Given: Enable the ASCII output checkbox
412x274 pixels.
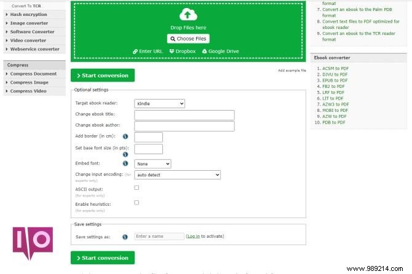Looking at the screenshot, I should 137,188.
